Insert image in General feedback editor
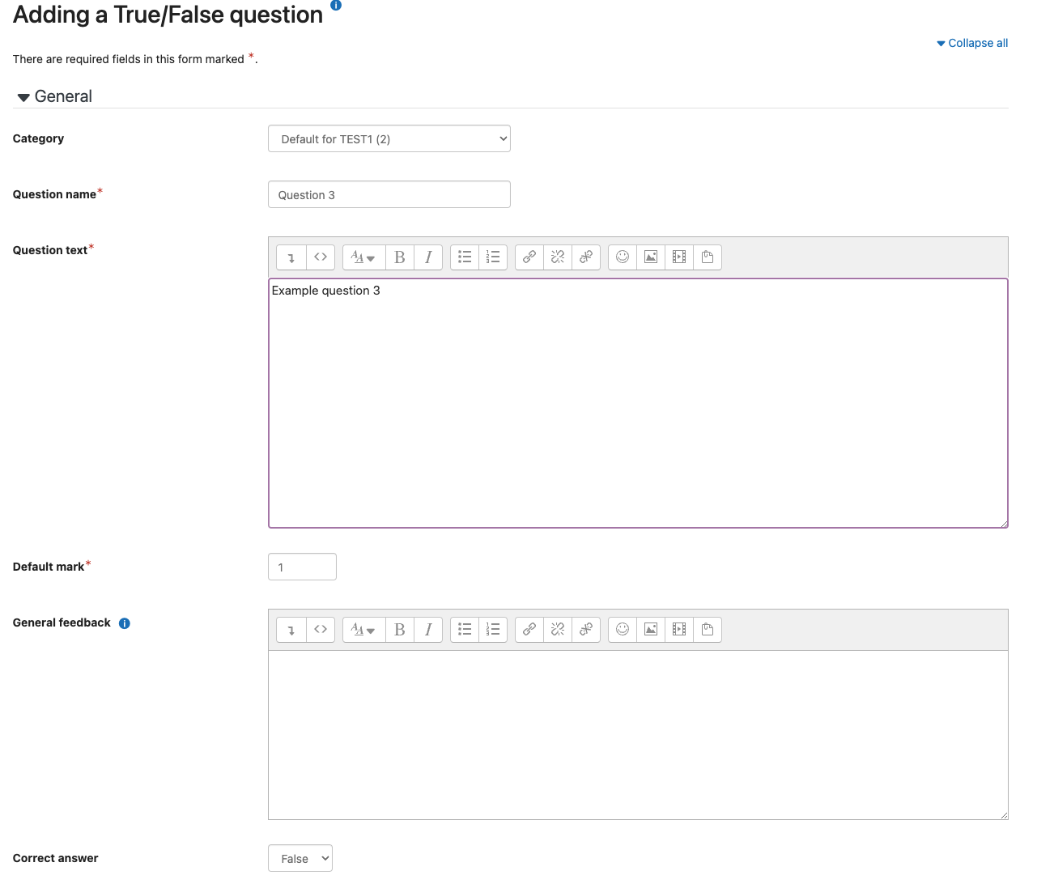Image resolution: width=1037 pixels, height=888 pixels. (651, 630)
